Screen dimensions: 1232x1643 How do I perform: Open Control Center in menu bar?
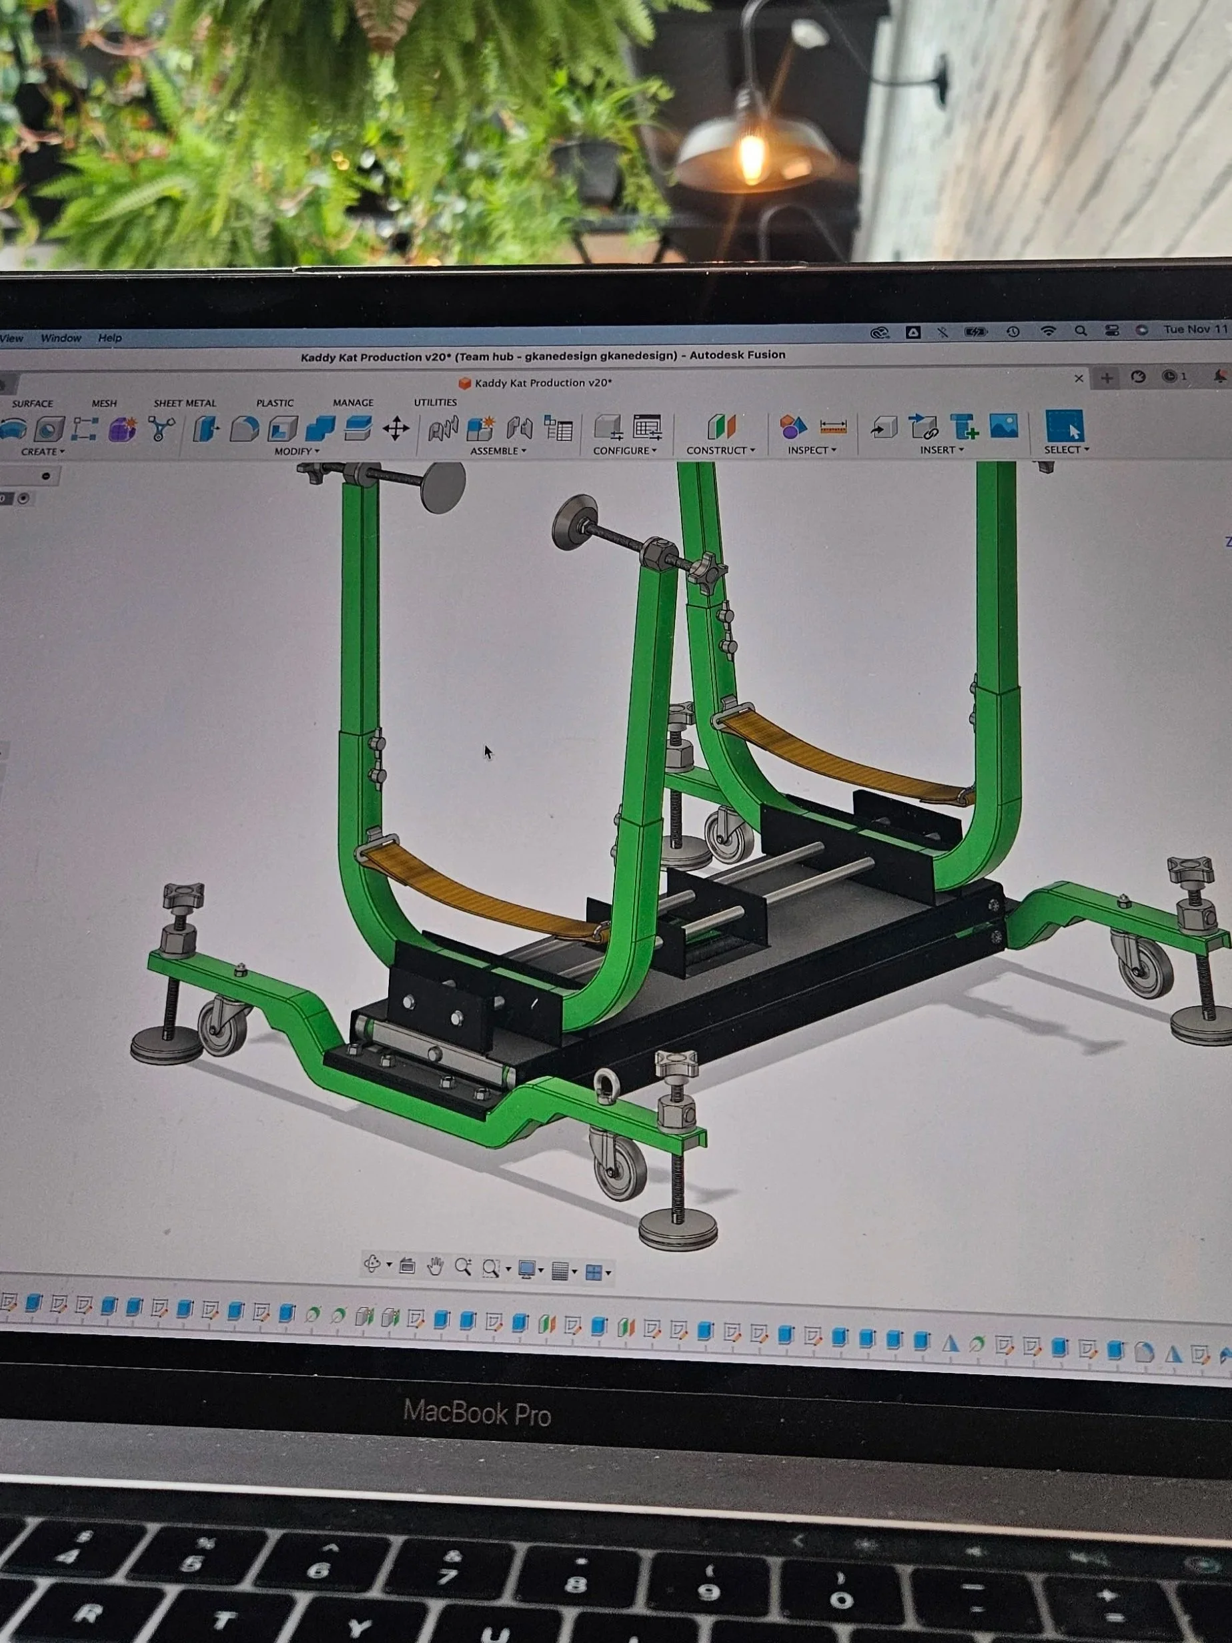(x=1112, y=330)
